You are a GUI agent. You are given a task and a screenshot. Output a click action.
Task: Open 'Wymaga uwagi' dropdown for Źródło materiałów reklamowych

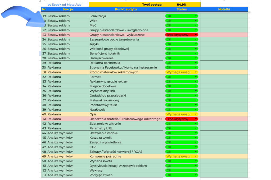point(196,72)
